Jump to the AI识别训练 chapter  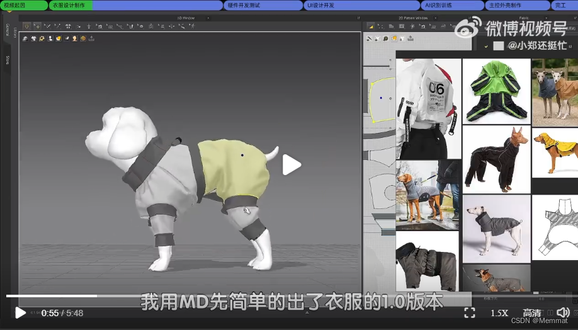point(452,5)
